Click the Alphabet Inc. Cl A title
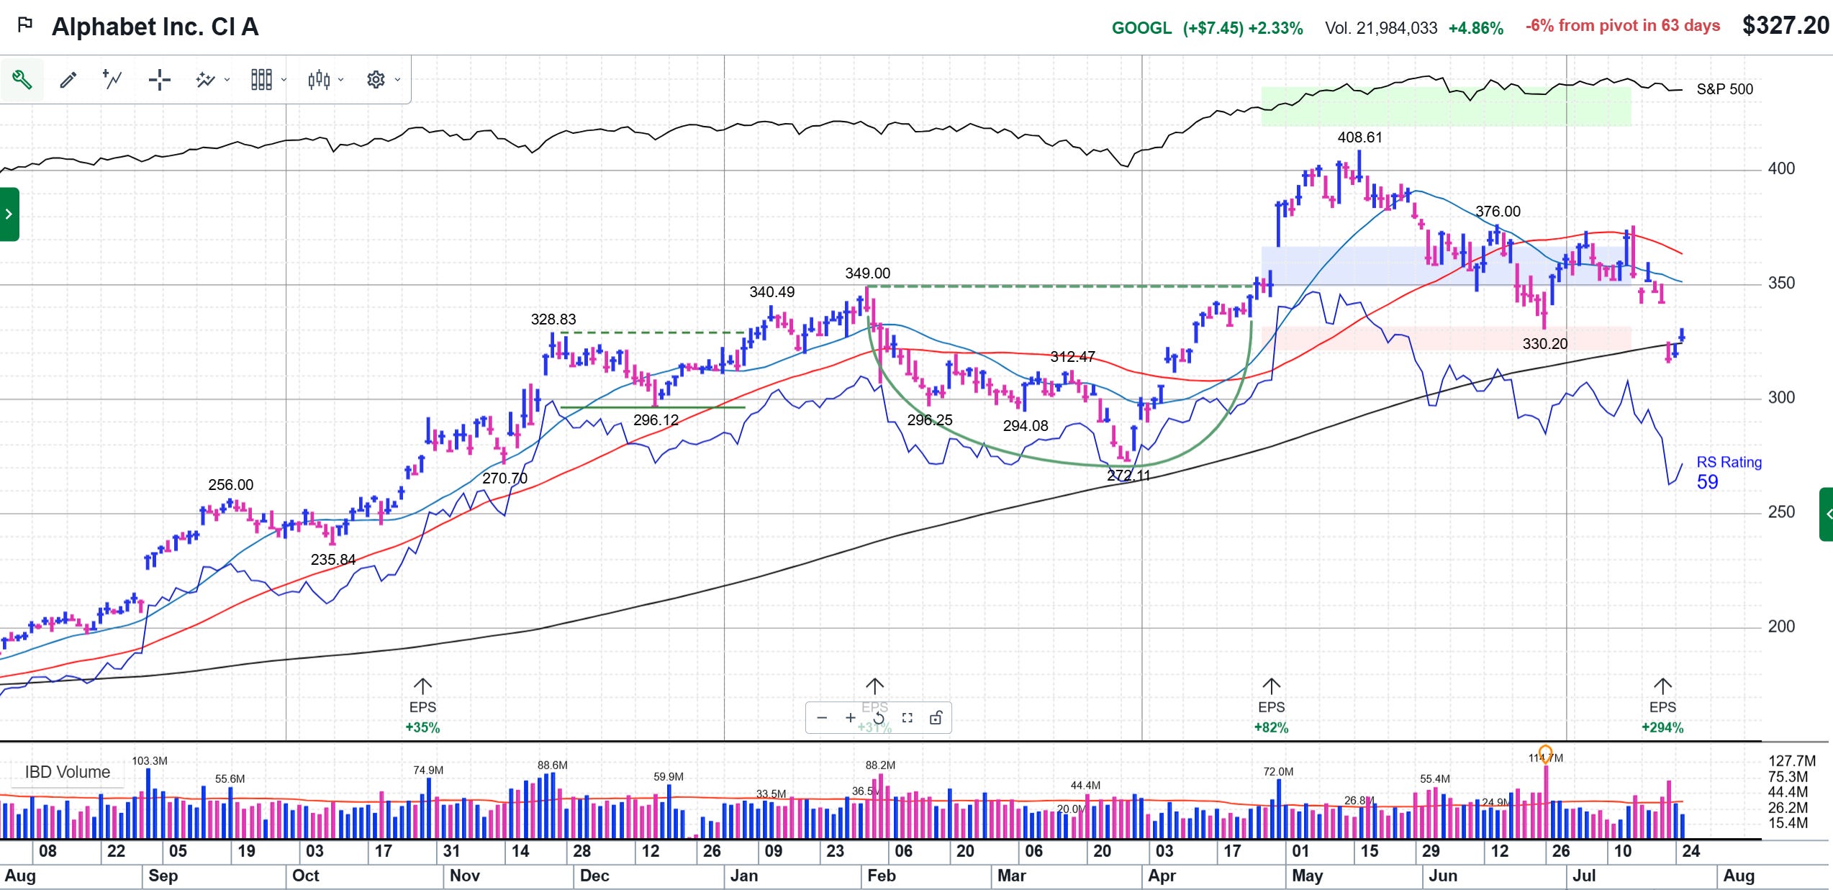1833x890 pixels. 155,27
